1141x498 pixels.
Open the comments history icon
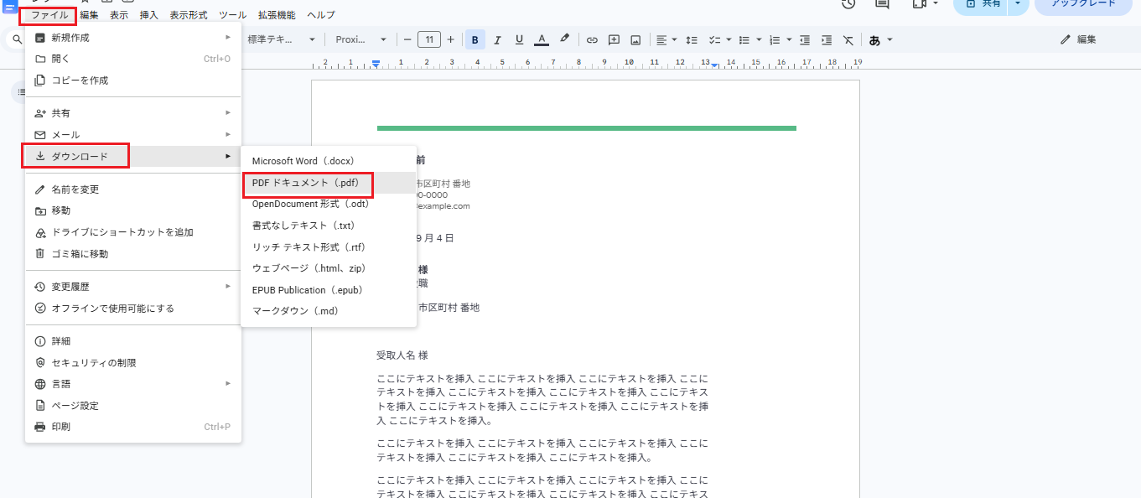pos(882,4)
